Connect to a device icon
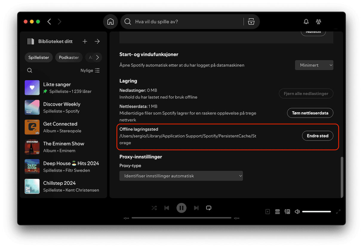 pyautogui.click(x=287, y=212)
